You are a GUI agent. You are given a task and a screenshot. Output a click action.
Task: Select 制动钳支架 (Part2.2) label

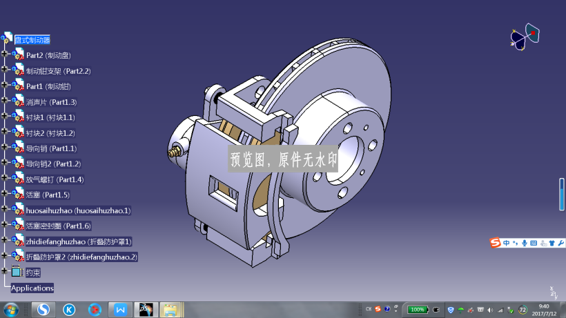[58, 71]
